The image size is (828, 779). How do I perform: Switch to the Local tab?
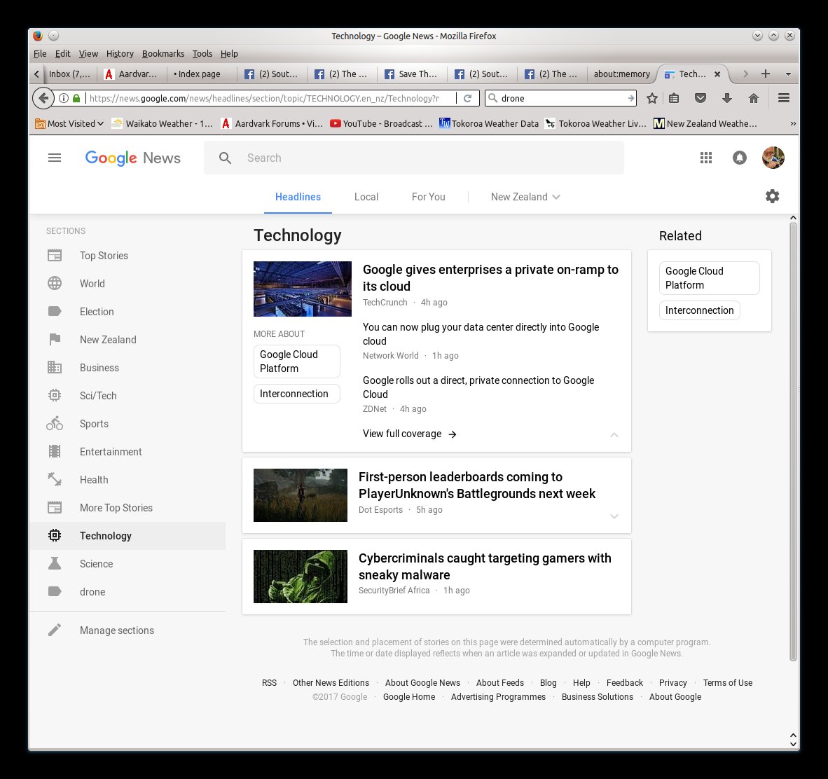(366, 197)
